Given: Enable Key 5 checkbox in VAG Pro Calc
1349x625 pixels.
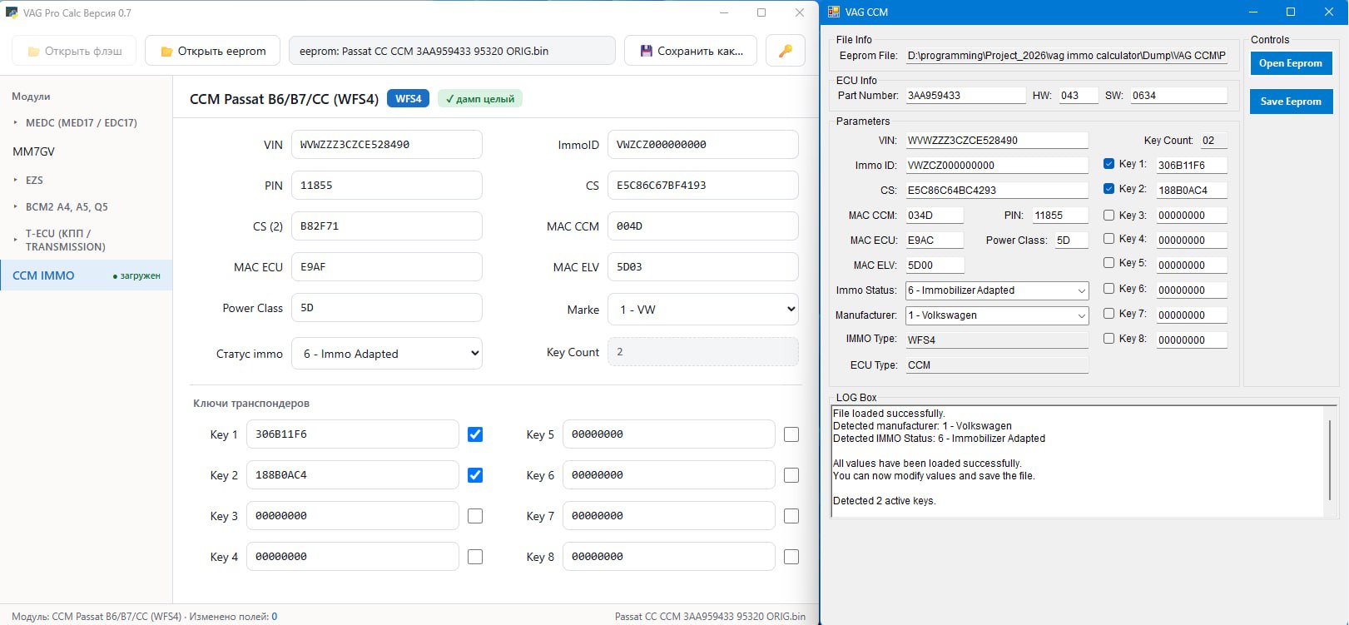Looking at the screenshot, I should coord(791,434).
